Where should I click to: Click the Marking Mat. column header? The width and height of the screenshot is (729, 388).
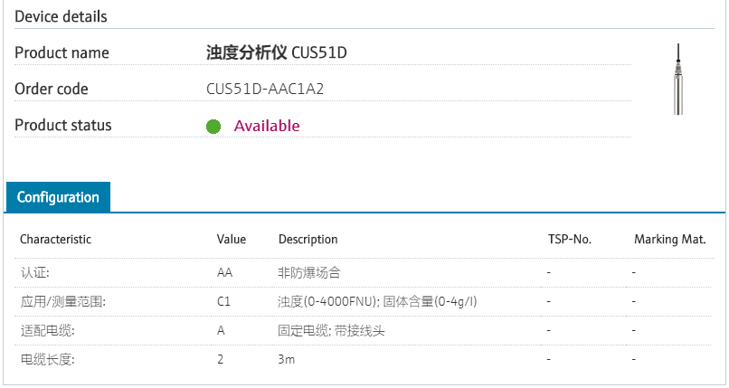[669, 240]
